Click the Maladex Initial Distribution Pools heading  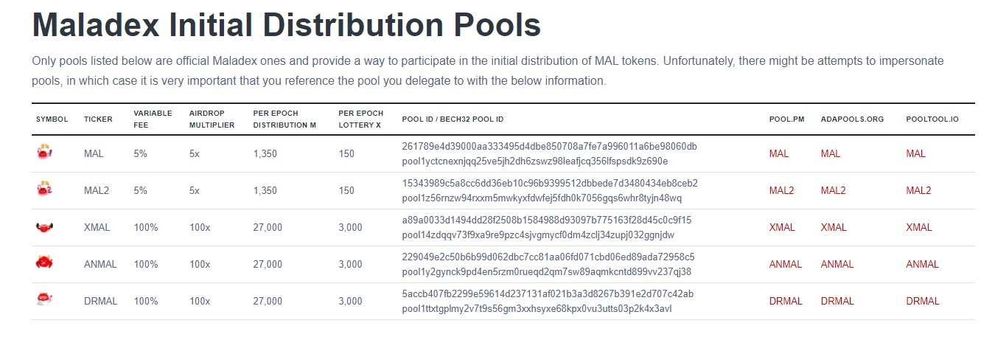pyautogui.click(x=287, y=24)
